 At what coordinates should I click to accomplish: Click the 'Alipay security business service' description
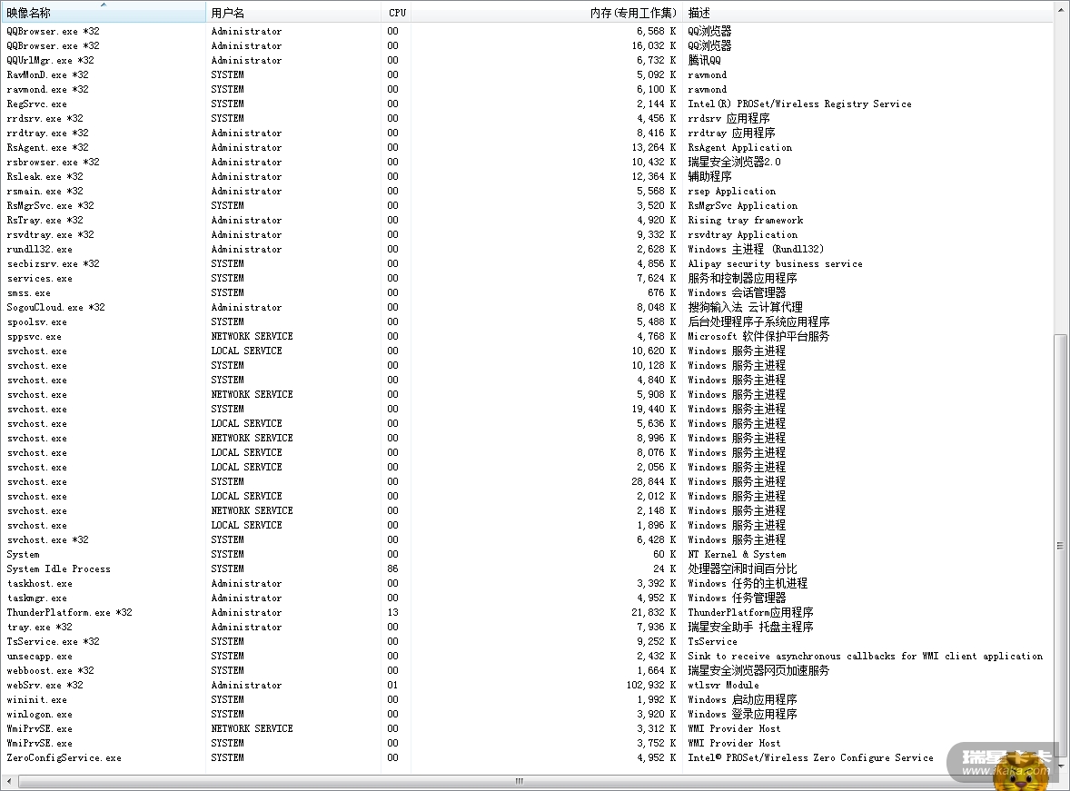775,264
